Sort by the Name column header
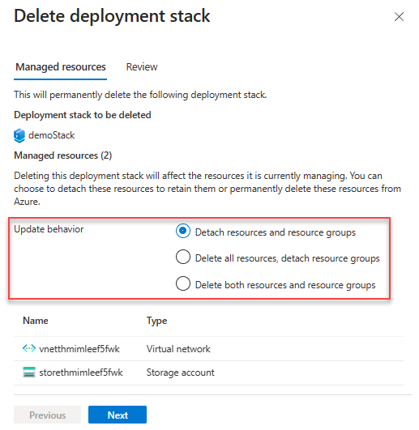The width and height of the screenshot is (419, 430). pyautogui.click(x=36, y=321)
